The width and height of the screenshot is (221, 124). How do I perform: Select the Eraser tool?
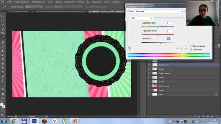[x=3, y=59]
